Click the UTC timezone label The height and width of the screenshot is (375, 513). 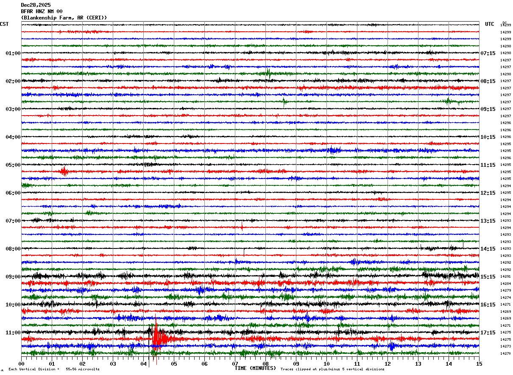[490, 24]
